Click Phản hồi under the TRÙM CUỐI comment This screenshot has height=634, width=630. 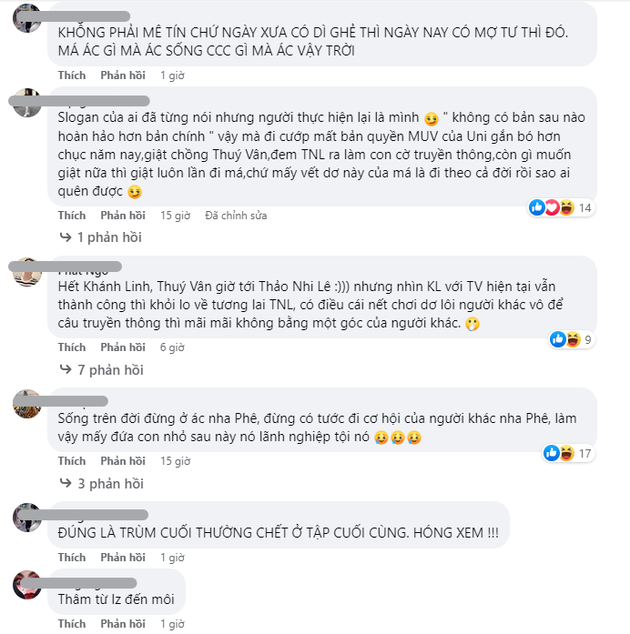(x=123, y=557)
